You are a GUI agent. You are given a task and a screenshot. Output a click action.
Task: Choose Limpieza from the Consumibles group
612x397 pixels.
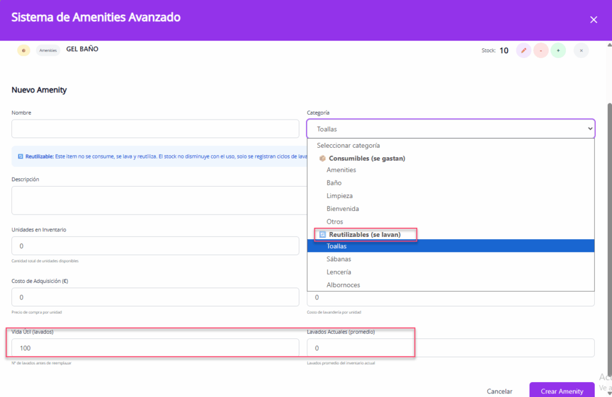339,196
